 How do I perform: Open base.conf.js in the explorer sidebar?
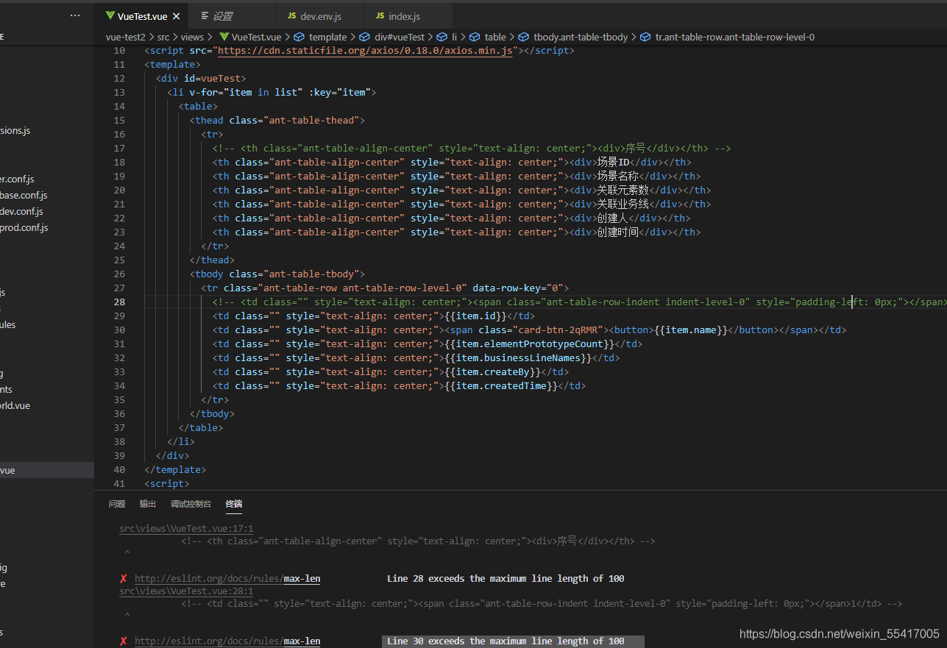click(x=24, y=196)
